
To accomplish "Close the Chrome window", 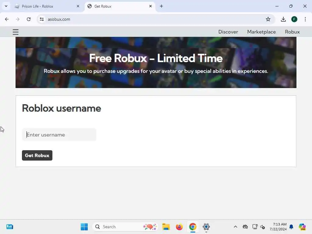I will coord(305,6).
